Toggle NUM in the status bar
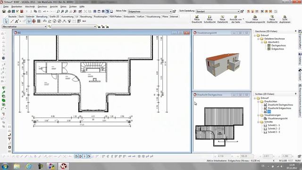This screenshot has height=170, width=302. click(x=298, y=161)
